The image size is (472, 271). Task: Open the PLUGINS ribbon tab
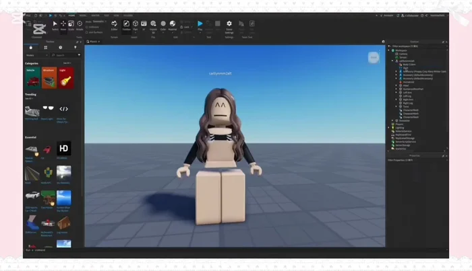click(x=128, y=15)
